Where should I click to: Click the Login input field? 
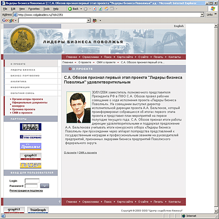32,181
